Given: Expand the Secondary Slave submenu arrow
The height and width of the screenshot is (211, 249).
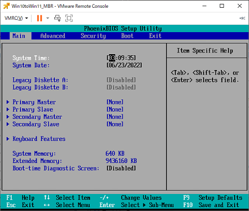Looking at the screenshot, I should [8, 124].
